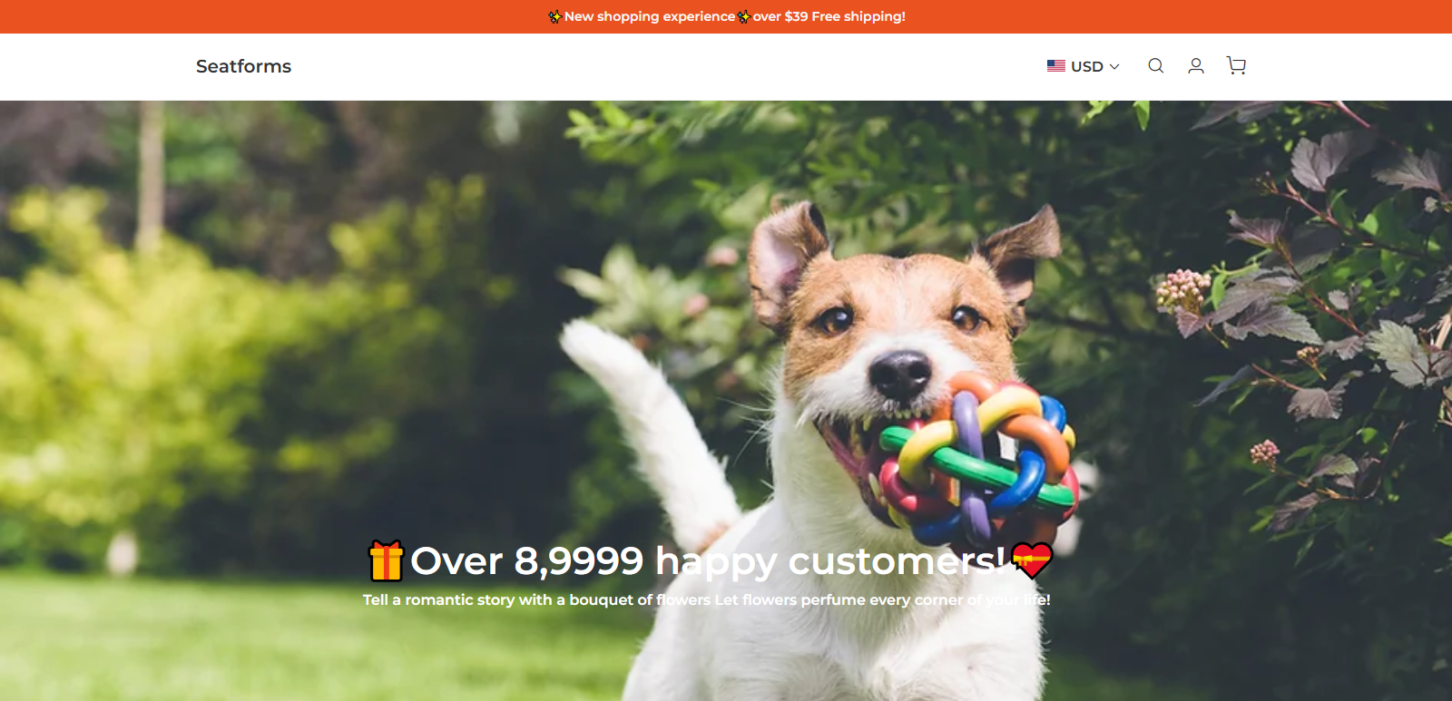Expand the chevron next to USD
Screen dimensions: 1452x701
[x=1114, y=66]
